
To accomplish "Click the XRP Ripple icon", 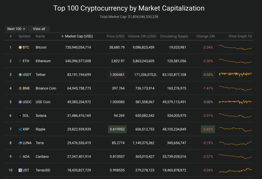I will (20, 129).
